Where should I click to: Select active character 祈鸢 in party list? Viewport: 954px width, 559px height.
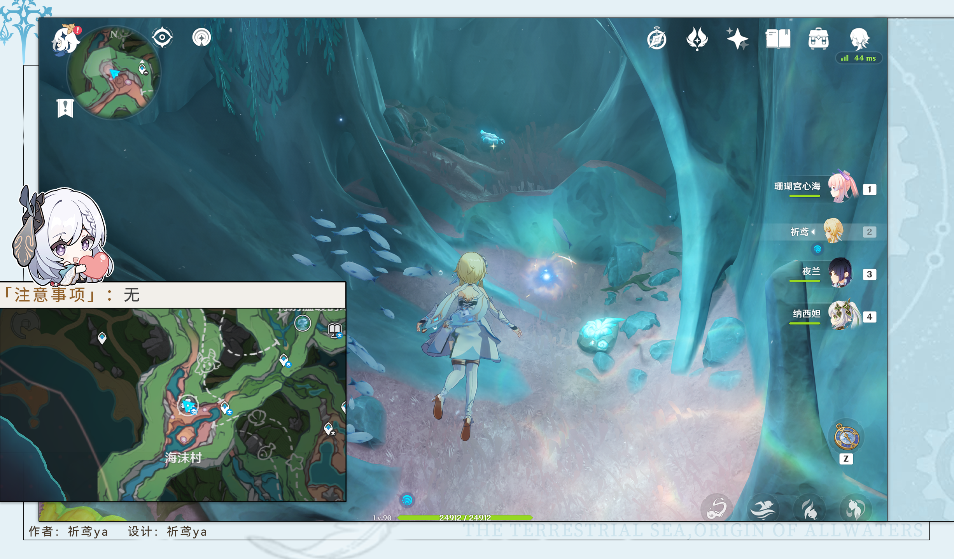tap(833, 231)
